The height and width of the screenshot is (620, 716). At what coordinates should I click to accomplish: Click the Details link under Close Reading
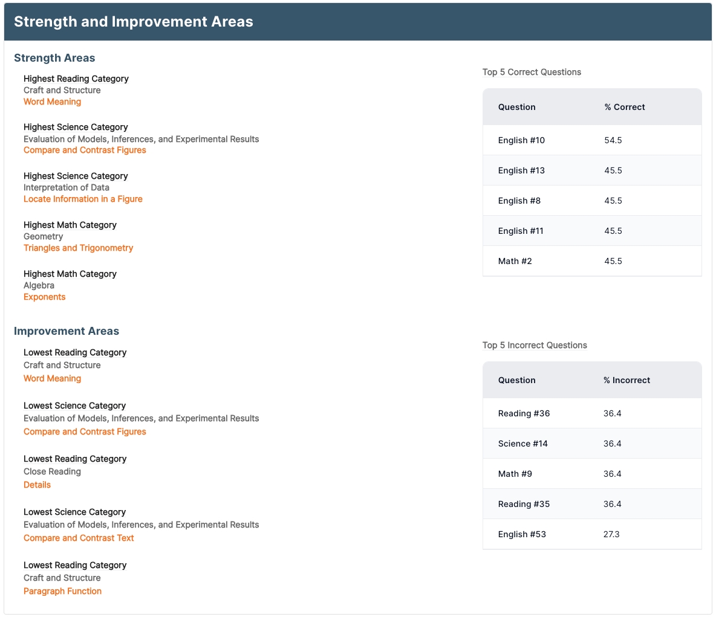pos(37,485)
